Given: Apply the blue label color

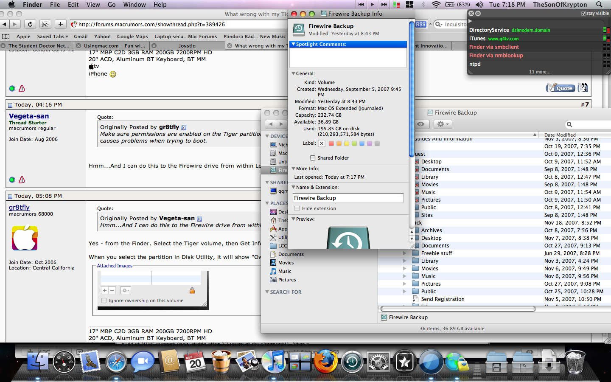Looking at the screenshot, I should pos(362,143).
